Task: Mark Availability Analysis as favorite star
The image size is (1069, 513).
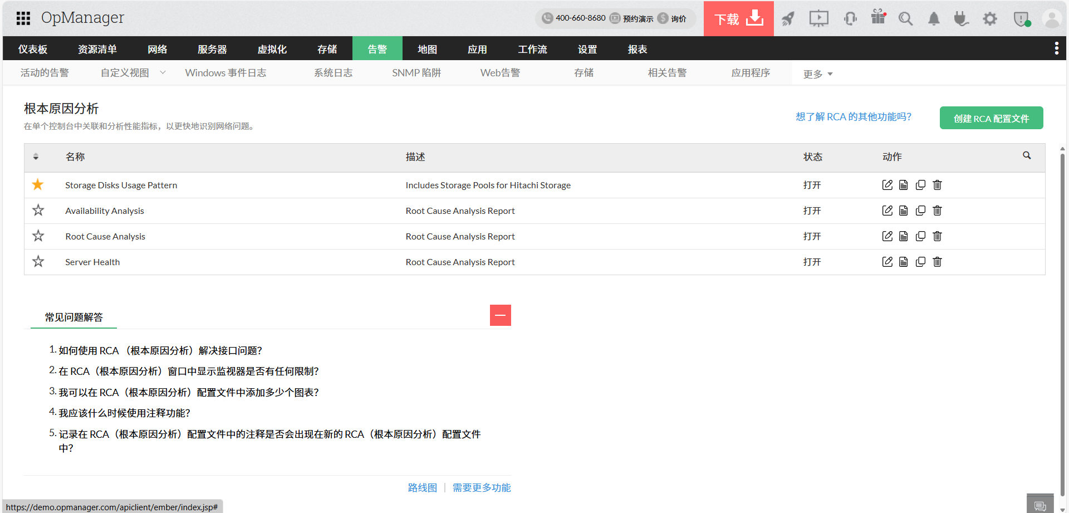Action: tap(38, 210)
